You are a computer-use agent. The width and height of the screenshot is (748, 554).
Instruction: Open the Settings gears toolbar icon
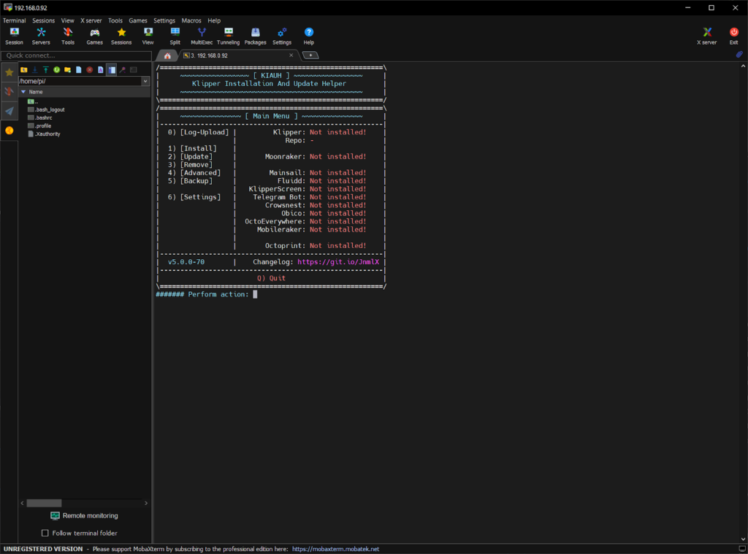click(x=282, y=36)
